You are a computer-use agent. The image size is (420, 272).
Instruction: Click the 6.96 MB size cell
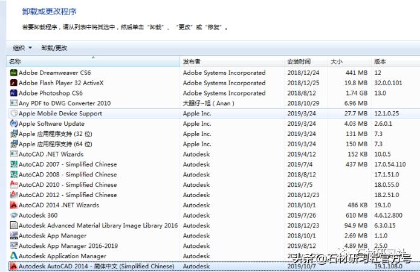tap(356, 103)
